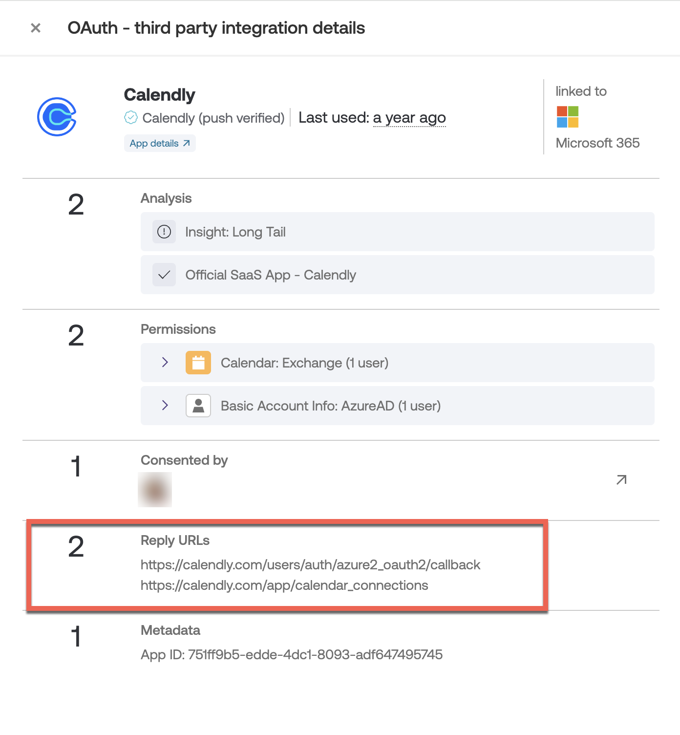Select the Insight: Long Tail row
The width and height of the screenshot is (680, 735).
click(x=397, y=232)
